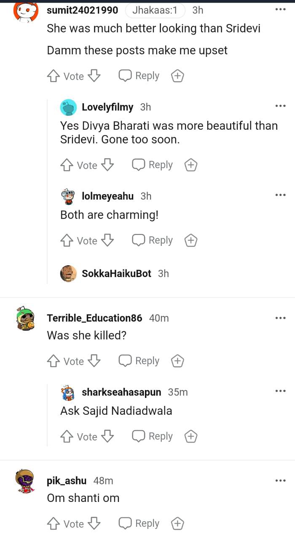
Task: Give award to pik_ashu's comment
Action: [x=177, y=523]
